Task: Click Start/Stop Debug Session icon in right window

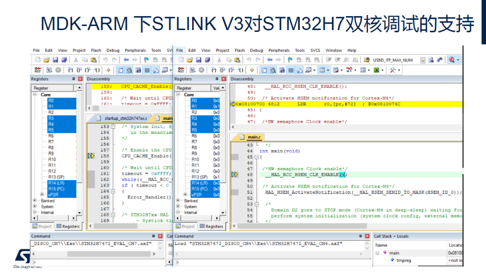Action: pos(452,60)
